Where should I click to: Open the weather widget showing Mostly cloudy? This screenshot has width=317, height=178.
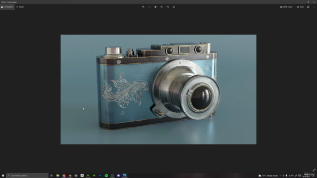click(x=268, y=176)
